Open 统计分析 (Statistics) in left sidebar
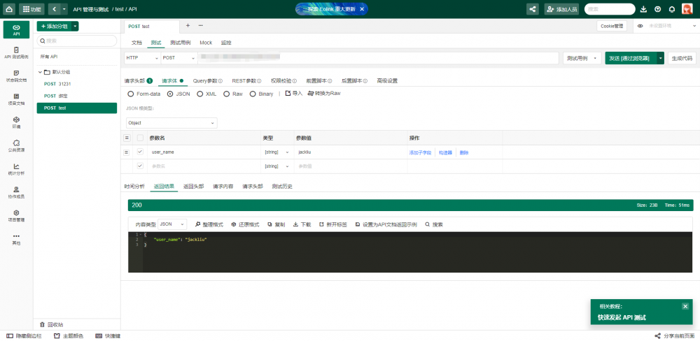 (x=16, y=168)
